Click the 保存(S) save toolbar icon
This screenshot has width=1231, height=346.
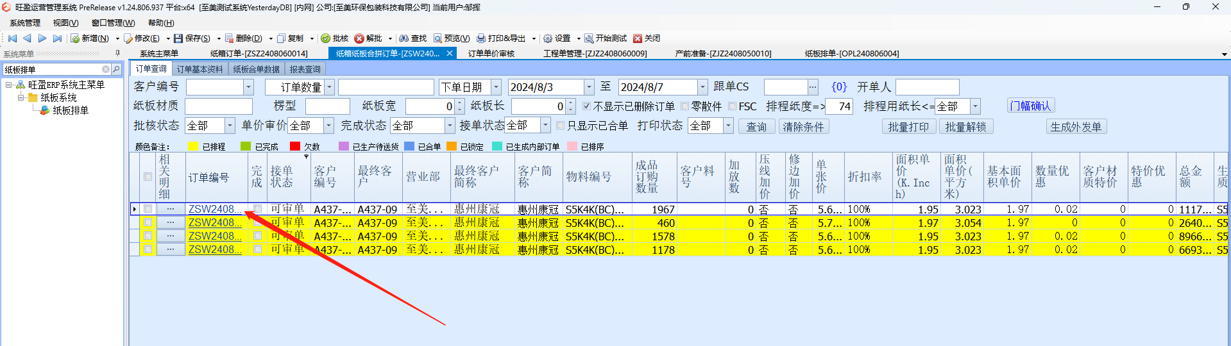pyautogui.click(x=178, y=38)
